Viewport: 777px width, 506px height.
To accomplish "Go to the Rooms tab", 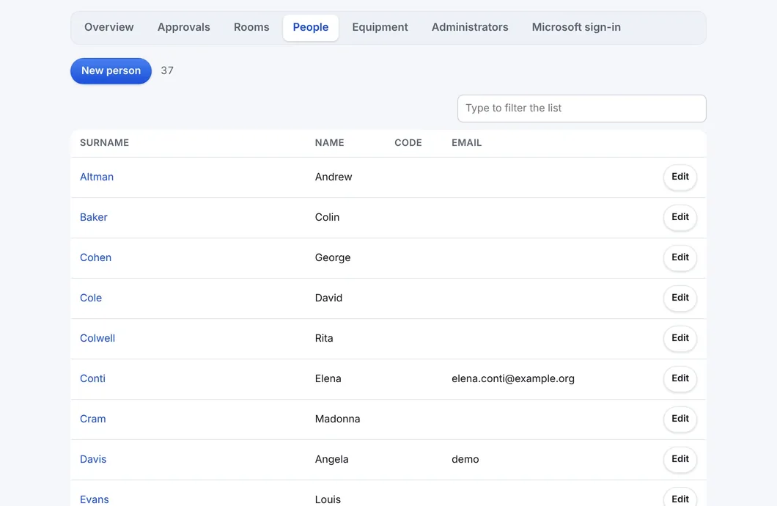I will 251,27.
